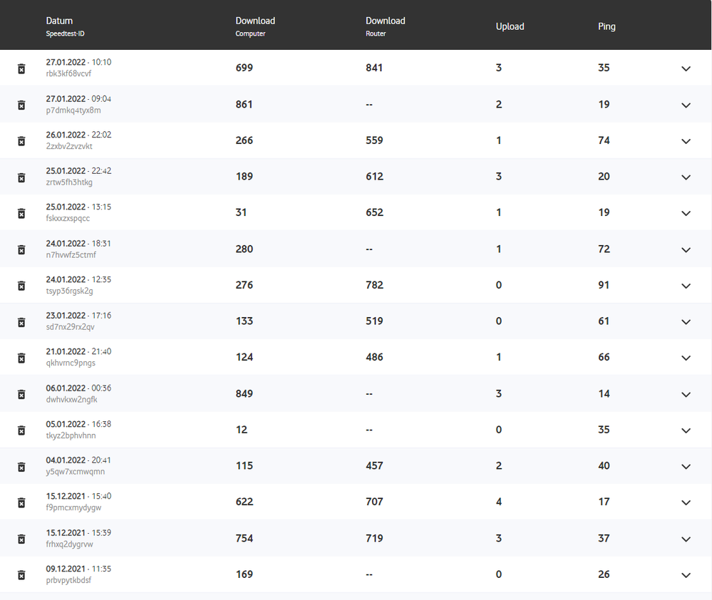The height and width of the screenshot is (600, 712).
Task: Click the Ping column header
Action: pyautogui.click(x=607, y=26)
